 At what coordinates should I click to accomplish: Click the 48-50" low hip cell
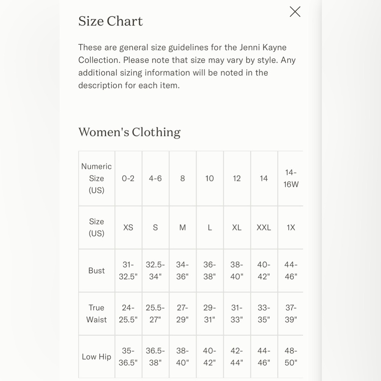click(291, 357)
